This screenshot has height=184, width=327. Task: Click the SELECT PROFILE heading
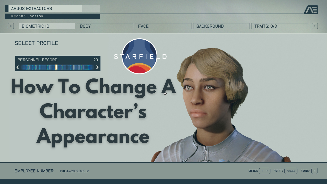point(37,43)
